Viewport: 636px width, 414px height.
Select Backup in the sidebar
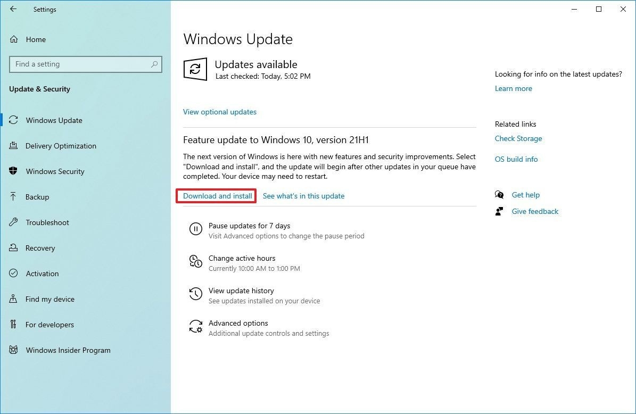(37, 197)
